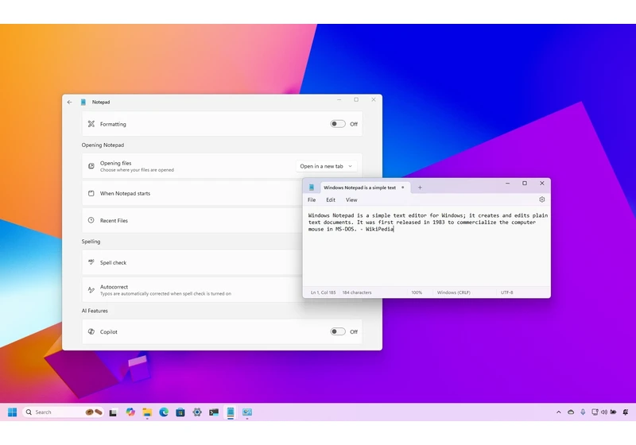
Task: Click the Spell check setting row
Action: pyautogui.click(x=192, y=262)
